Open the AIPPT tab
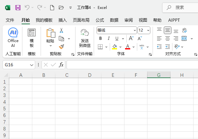 174,20
